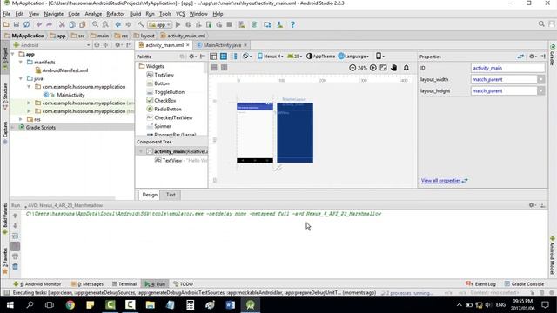This screenshot has height=313, width=557.
Task: Open the Gradle Console panel
Action: click(x=524, y=284)
